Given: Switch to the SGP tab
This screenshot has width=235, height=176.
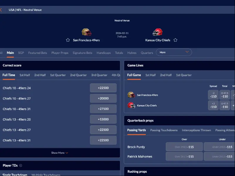Looking at the screenshot, I should (21, 53).
